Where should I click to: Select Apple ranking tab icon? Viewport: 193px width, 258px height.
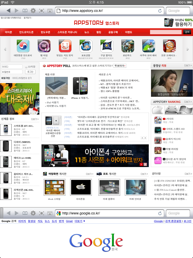(x=158, y=110)
